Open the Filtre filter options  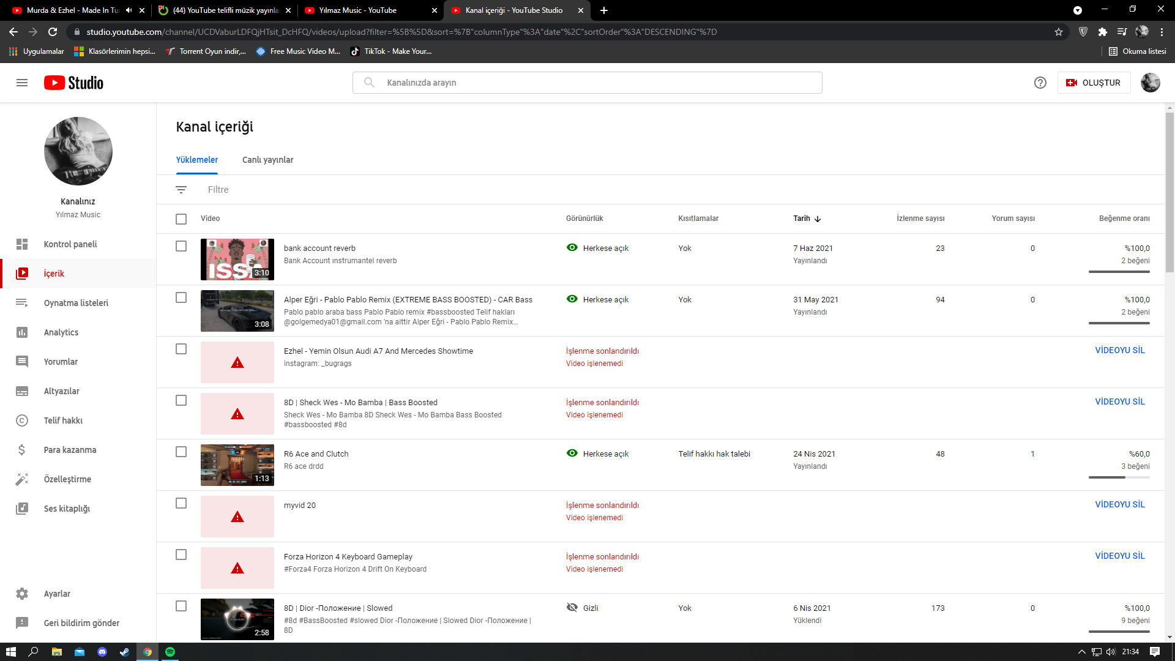click(218, 190)
